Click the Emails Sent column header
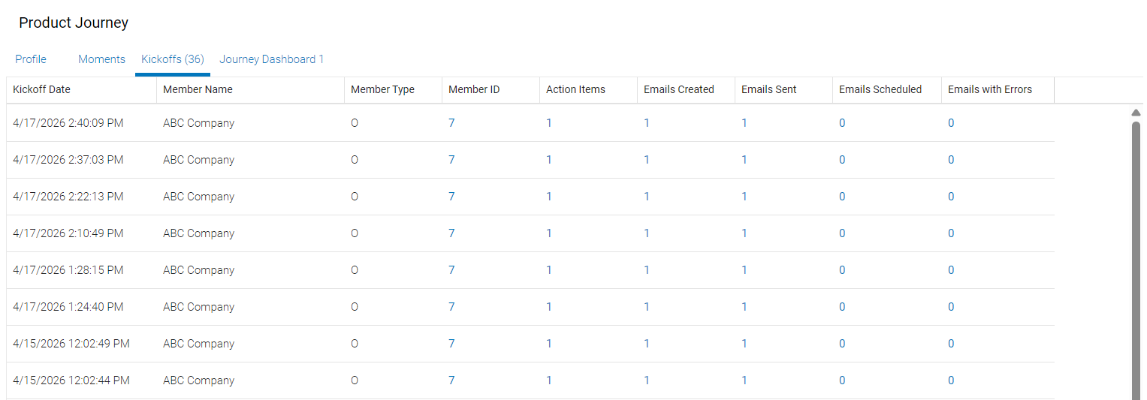 tap(783, 89)
